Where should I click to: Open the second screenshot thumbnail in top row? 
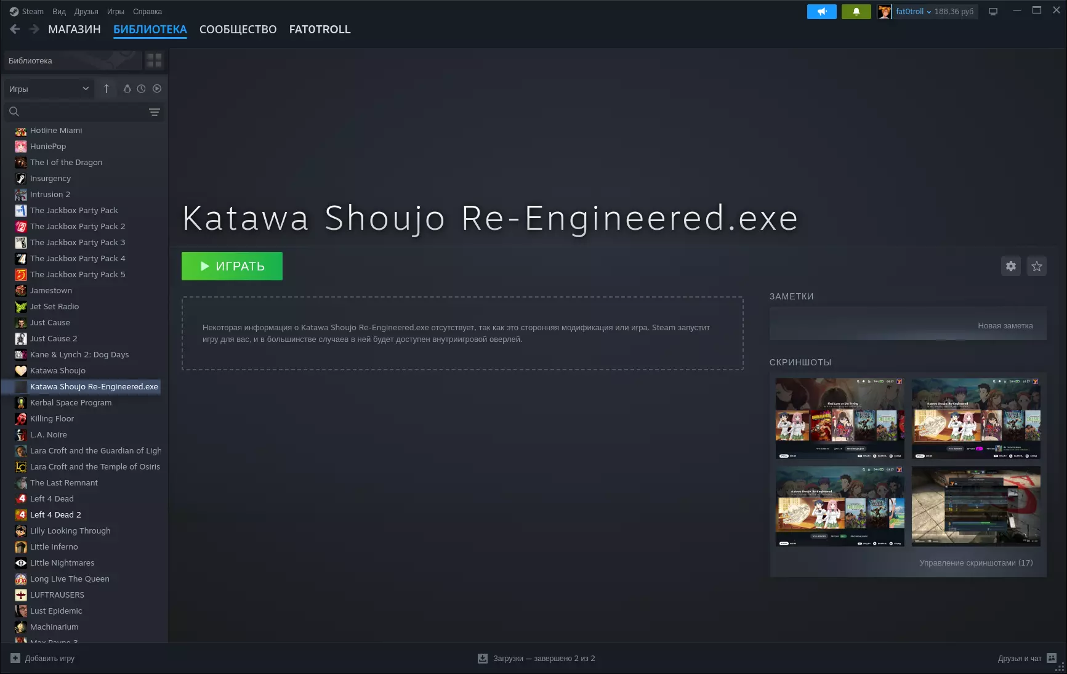point(976,419)
